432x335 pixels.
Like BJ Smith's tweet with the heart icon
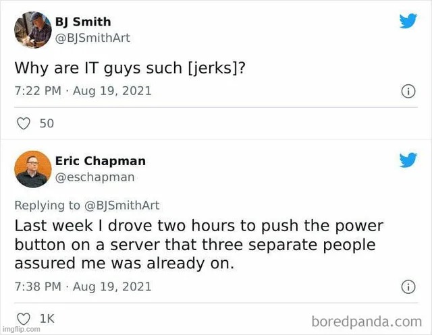pyautogui.click(x=24, y=123)
